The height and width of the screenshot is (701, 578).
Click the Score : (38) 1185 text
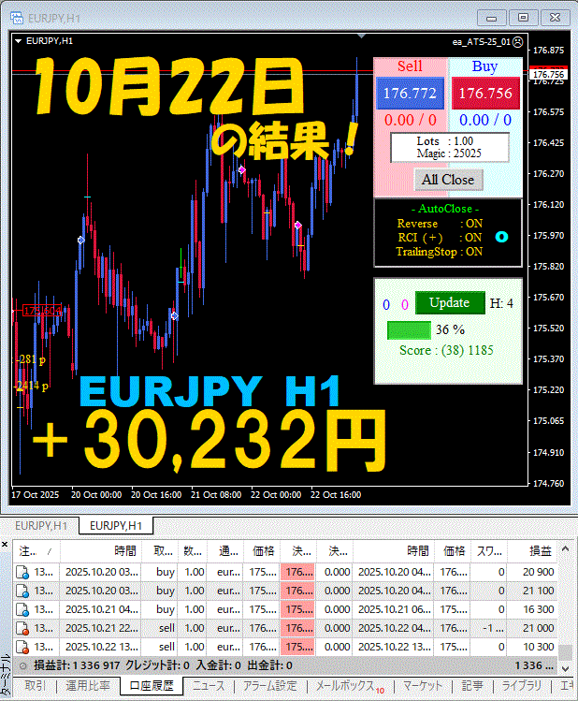[446, 350]
